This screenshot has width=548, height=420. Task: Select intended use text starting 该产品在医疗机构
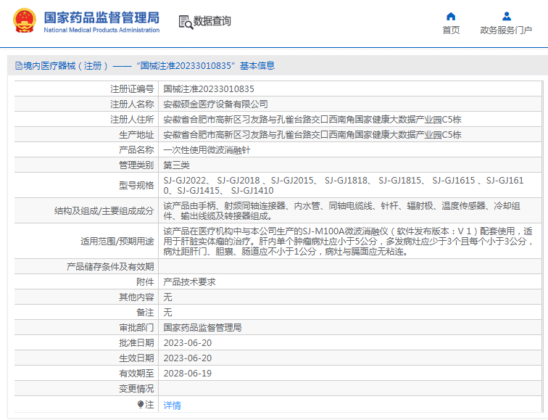[348, 242]
